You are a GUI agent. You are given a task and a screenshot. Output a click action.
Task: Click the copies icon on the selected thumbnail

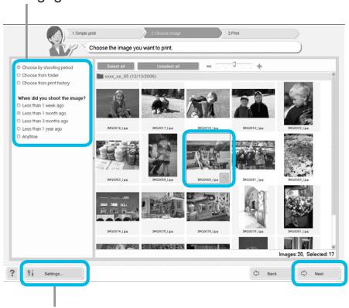(224, 177)
